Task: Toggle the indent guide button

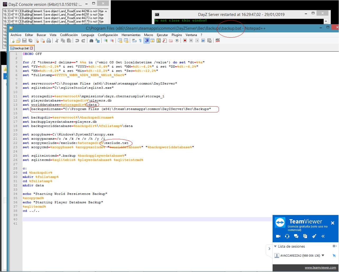Action: click(x=146, y=41)
